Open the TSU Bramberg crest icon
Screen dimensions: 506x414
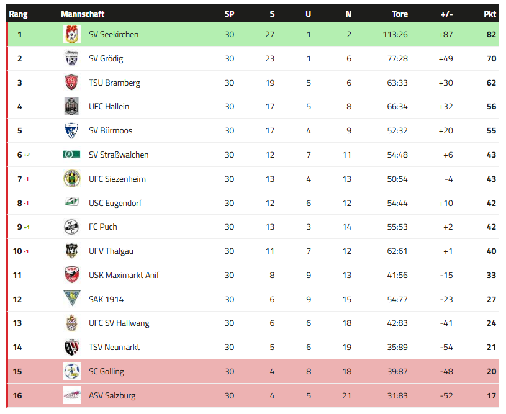click(x=71, y=83)
